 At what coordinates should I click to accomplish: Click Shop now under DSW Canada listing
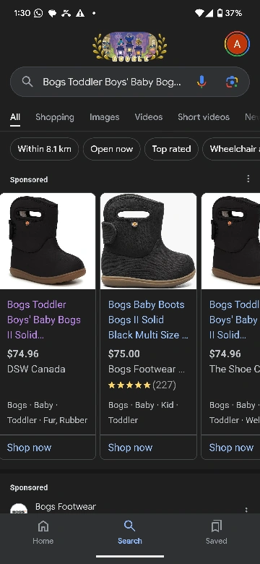[29, 448]
